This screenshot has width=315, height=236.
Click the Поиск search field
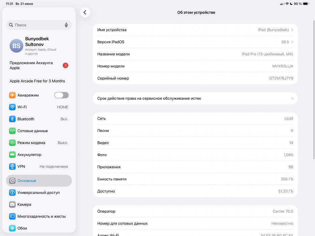(39, 25)
